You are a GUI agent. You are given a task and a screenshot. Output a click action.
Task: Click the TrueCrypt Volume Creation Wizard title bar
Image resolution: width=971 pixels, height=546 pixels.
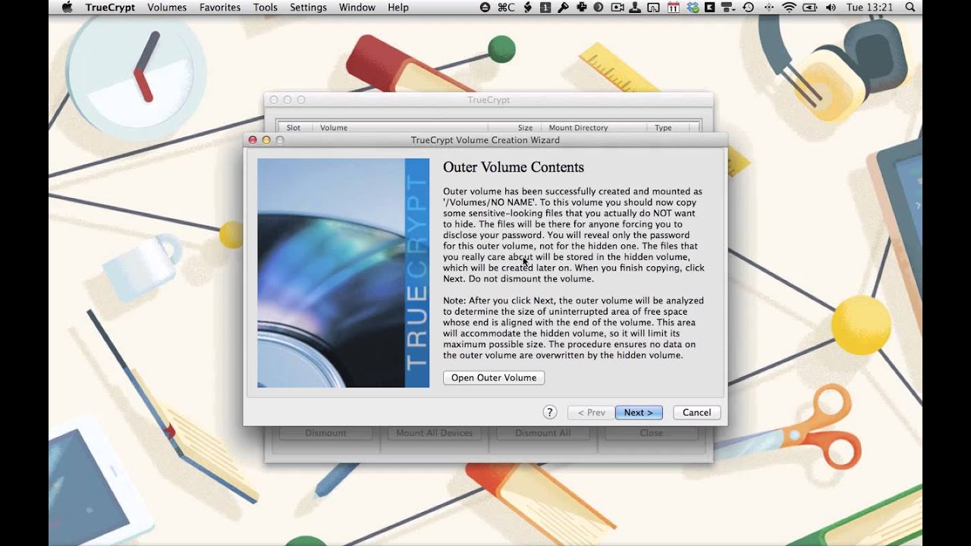tap(485, 140)
